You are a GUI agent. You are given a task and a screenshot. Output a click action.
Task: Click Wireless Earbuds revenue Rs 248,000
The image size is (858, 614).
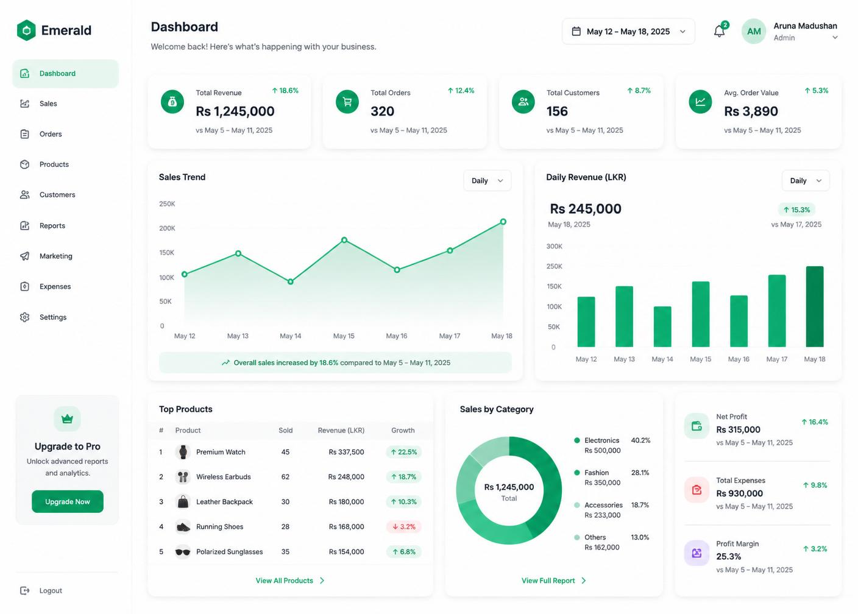point(346,477)
